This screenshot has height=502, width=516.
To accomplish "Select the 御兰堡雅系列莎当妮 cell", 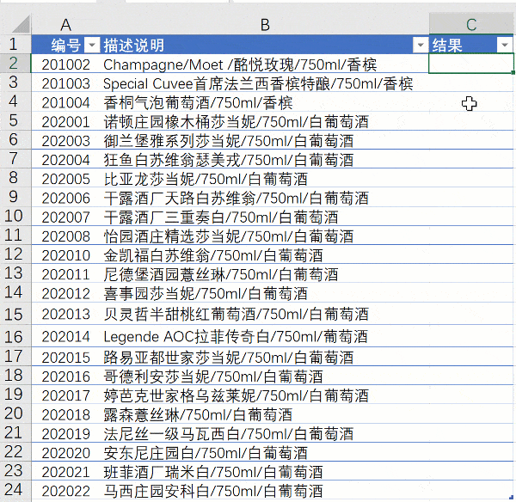I will pyautogui.click(x=265, y=140).
